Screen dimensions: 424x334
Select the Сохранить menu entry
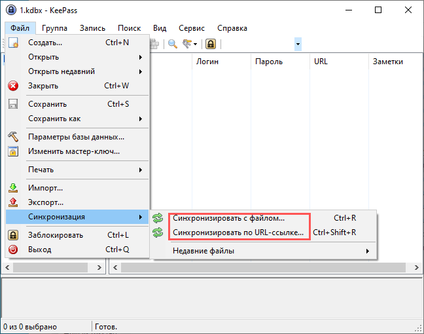(x=77, y=104)
